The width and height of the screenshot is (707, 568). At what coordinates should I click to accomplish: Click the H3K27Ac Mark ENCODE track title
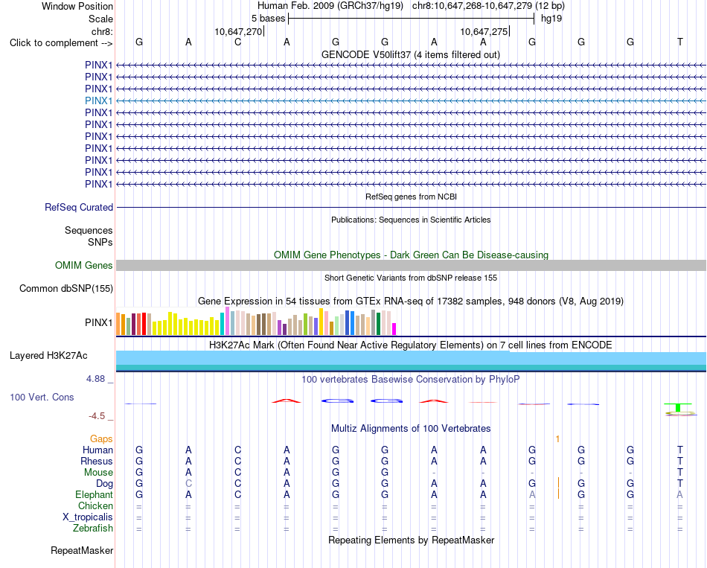tap(410, 345)
